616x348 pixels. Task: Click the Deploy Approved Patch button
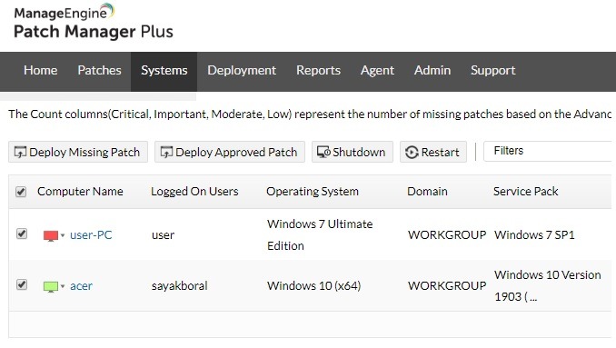tap(230, 152)
